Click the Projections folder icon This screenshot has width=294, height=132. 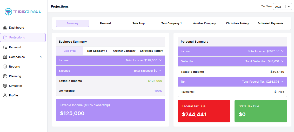(x=5, y=37)
